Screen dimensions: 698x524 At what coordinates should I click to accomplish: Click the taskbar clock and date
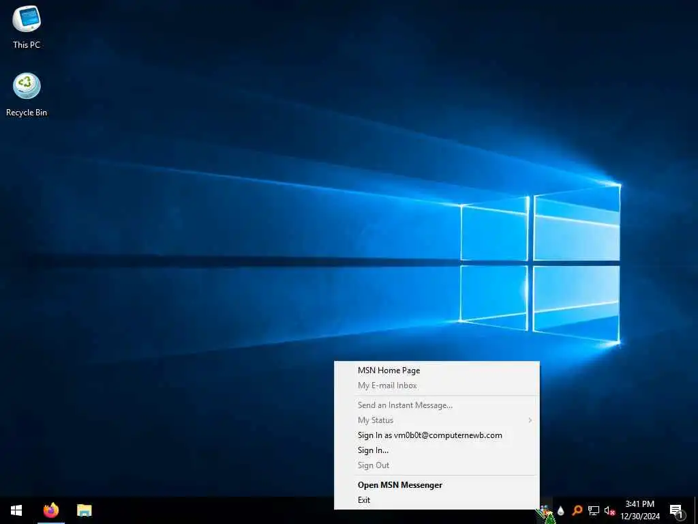coord(640,510)
